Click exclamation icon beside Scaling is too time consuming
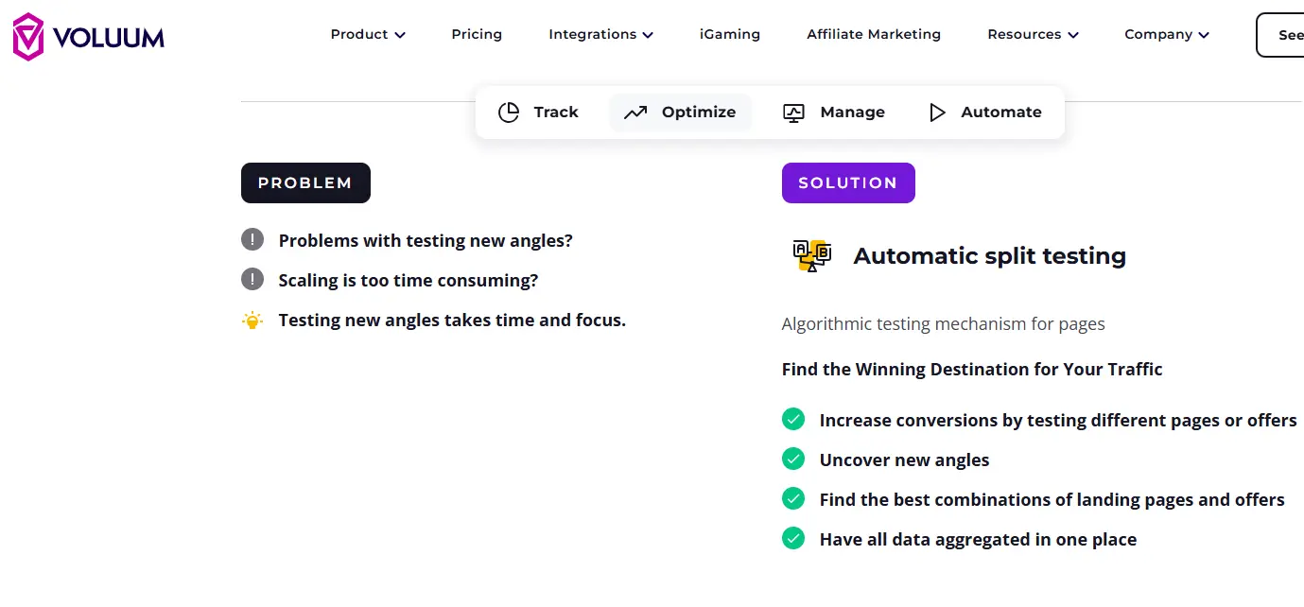Viewport: 1304px width, 607px height. (x=252, y=280)
